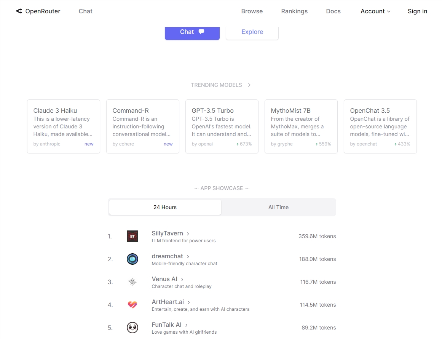442x339 pixels.
Task: Click 'Character chat and roleplay' text
Action: pyautogui.click(x=182, y=286)
